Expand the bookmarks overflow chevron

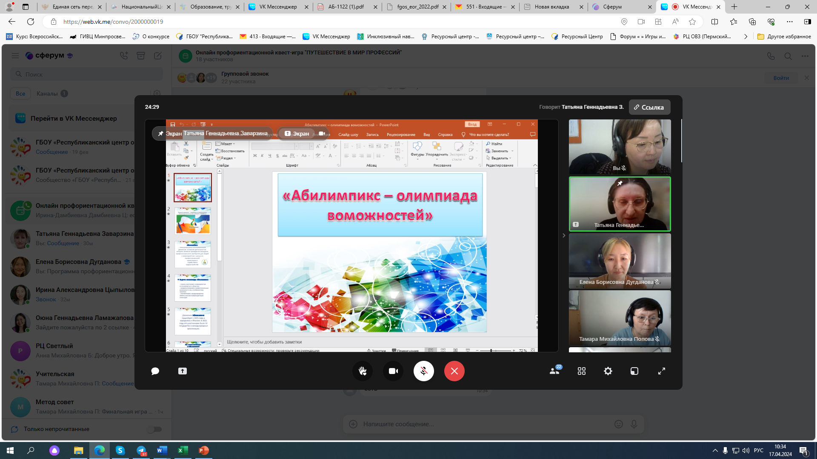746,37
